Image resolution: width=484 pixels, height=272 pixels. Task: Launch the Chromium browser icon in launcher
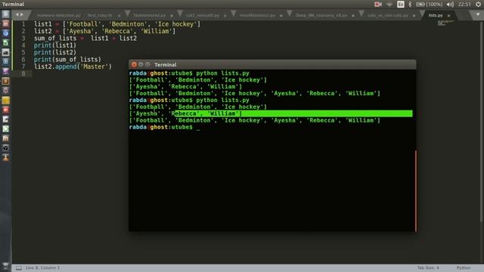5,33
